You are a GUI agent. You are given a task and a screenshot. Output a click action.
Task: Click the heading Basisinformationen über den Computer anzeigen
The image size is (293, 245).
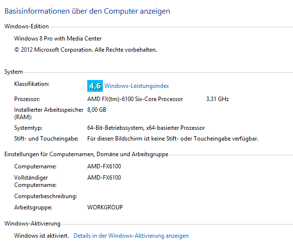87,11
